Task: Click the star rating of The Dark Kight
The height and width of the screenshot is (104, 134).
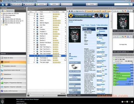Action: [x=57, y=62]
